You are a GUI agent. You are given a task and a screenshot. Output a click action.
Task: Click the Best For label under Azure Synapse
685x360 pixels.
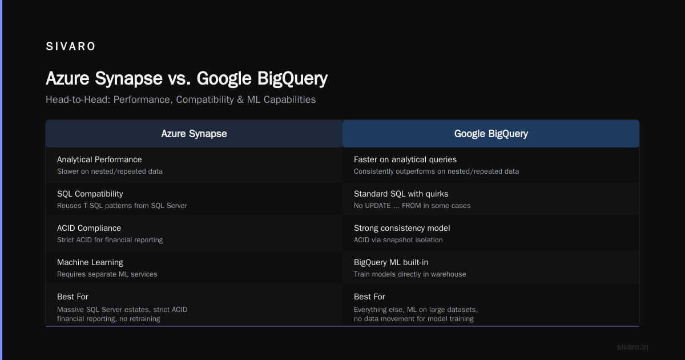(72, 297)
